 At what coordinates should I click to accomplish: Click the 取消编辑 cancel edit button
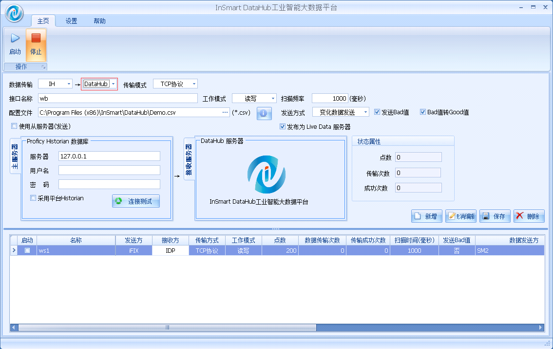pyautogui.click(x=460, y=216)
